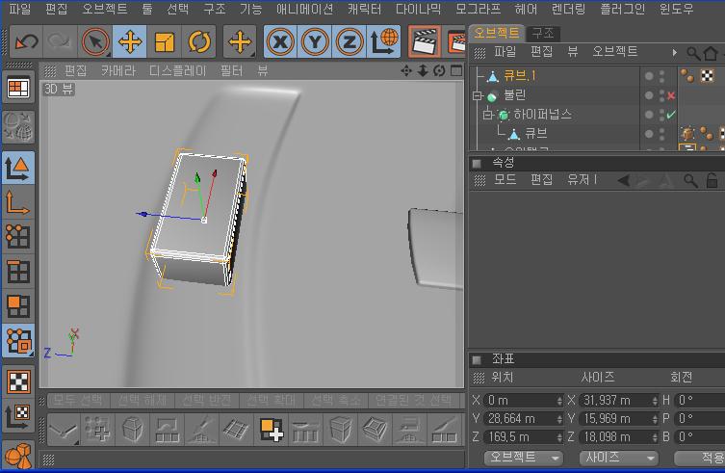The width and height of the screenshot is (725, 473).
Task: Click the viewport zoom arrows icon
Action: pos(423,71)
